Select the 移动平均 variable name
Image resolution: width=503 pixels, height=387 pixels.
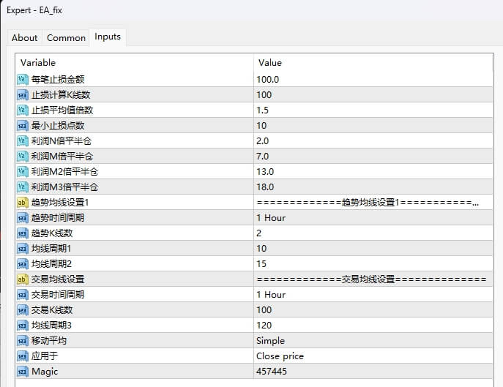[x=49, y=341]
